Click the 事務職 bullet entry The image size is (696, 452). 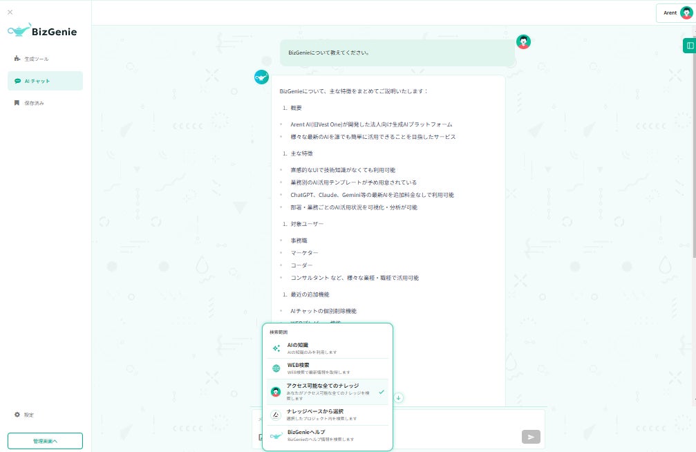299,241
